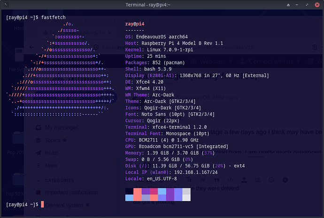Click the 'WM: Xfwm4 (X11)' line
Image resolution: width=324 pixels, height=218 pixels.
[146, 88]
